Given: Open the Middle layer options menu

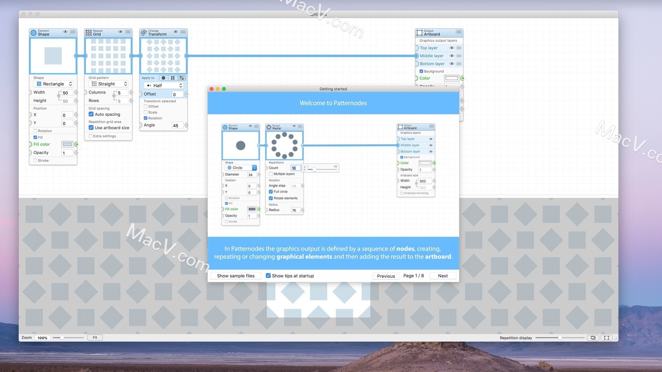Looking at the screenshot, I should (x=459, y=56).
